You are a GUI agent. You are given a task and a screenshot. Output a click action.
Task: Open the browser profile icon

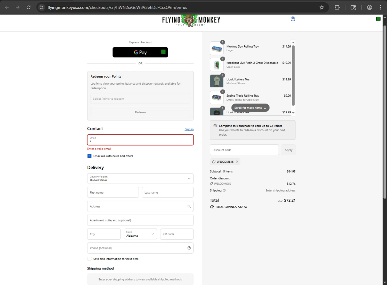369,7
